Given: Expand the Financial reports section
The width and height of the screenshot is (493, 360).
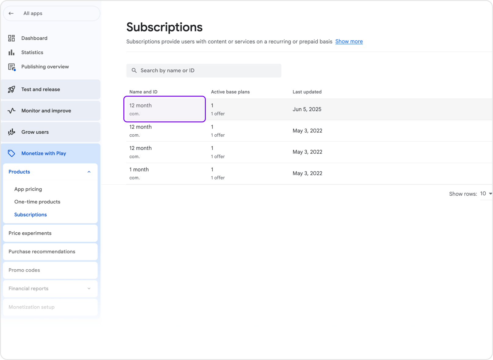Looking at the screenshot, I should (89, 288).
